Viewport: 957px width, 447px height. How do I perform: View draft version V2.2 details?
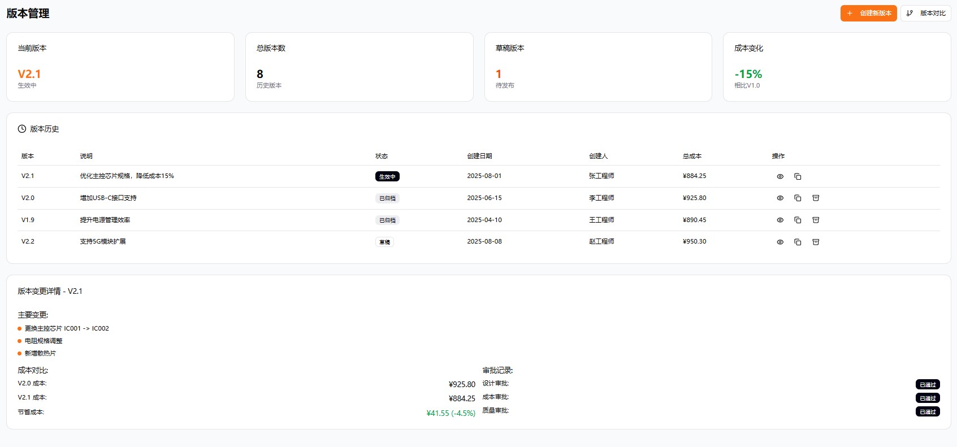click(x=780, y=242)
